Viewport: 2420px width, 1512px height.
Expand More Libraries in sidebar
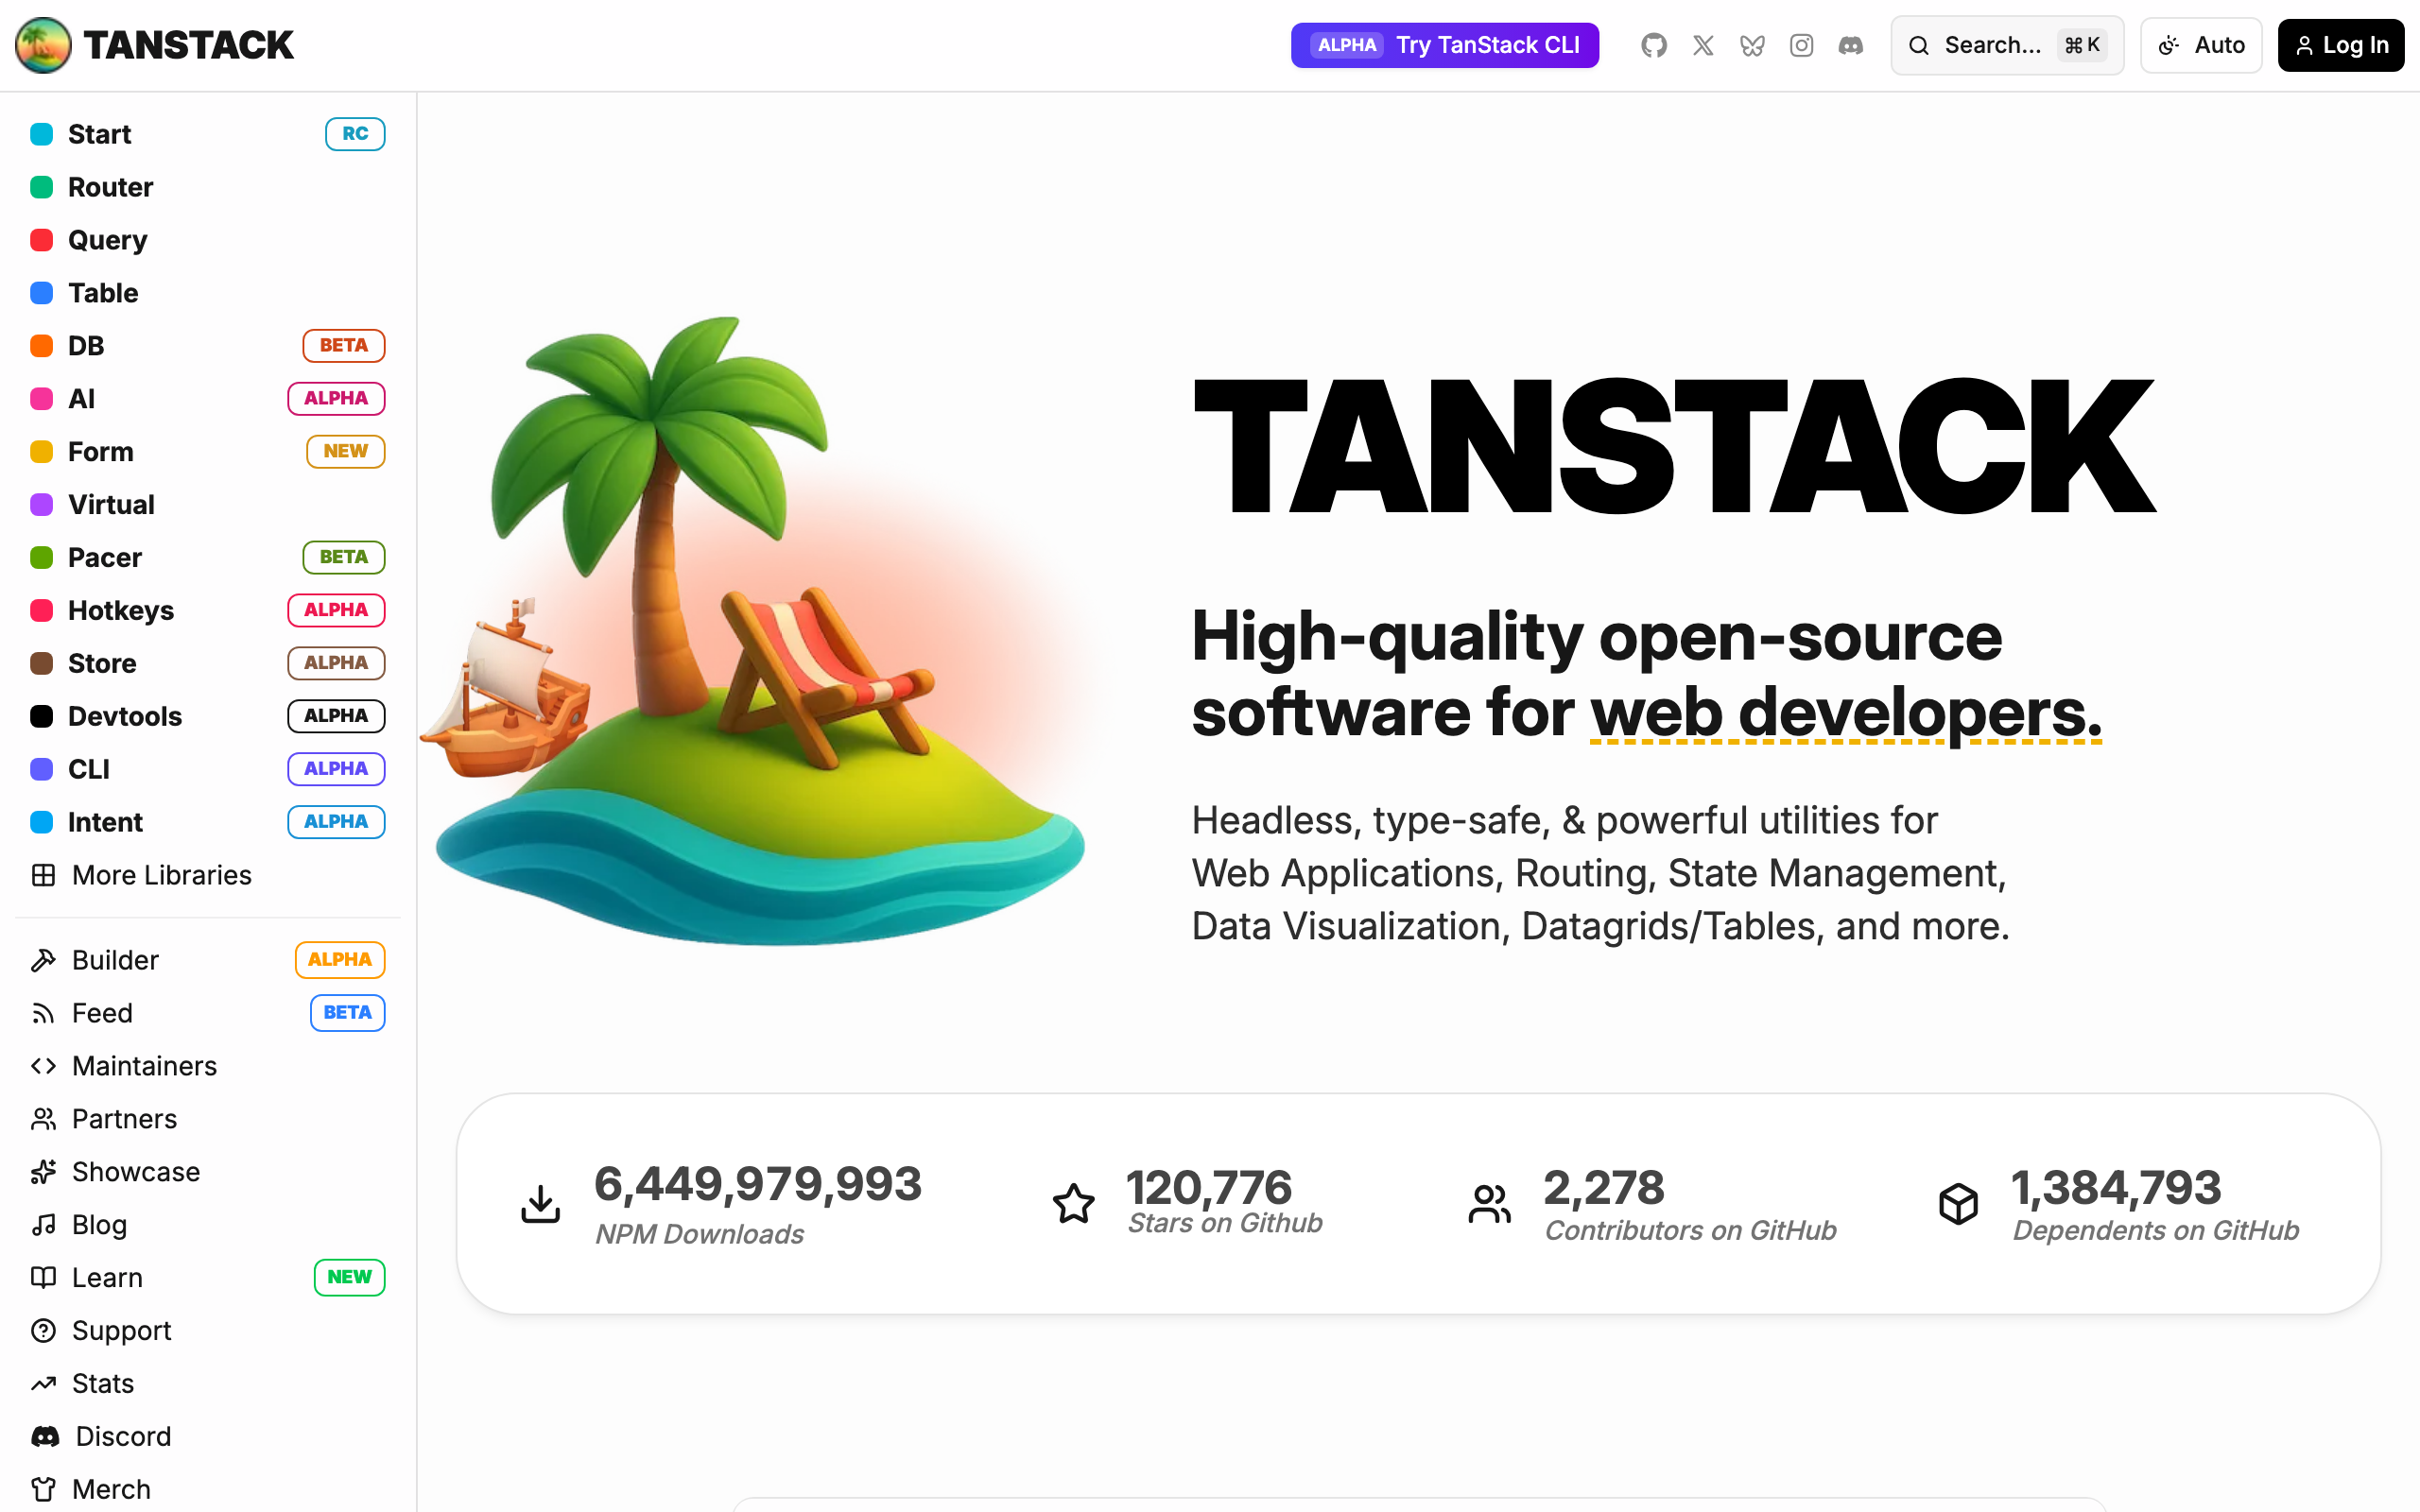coord(161,875)
